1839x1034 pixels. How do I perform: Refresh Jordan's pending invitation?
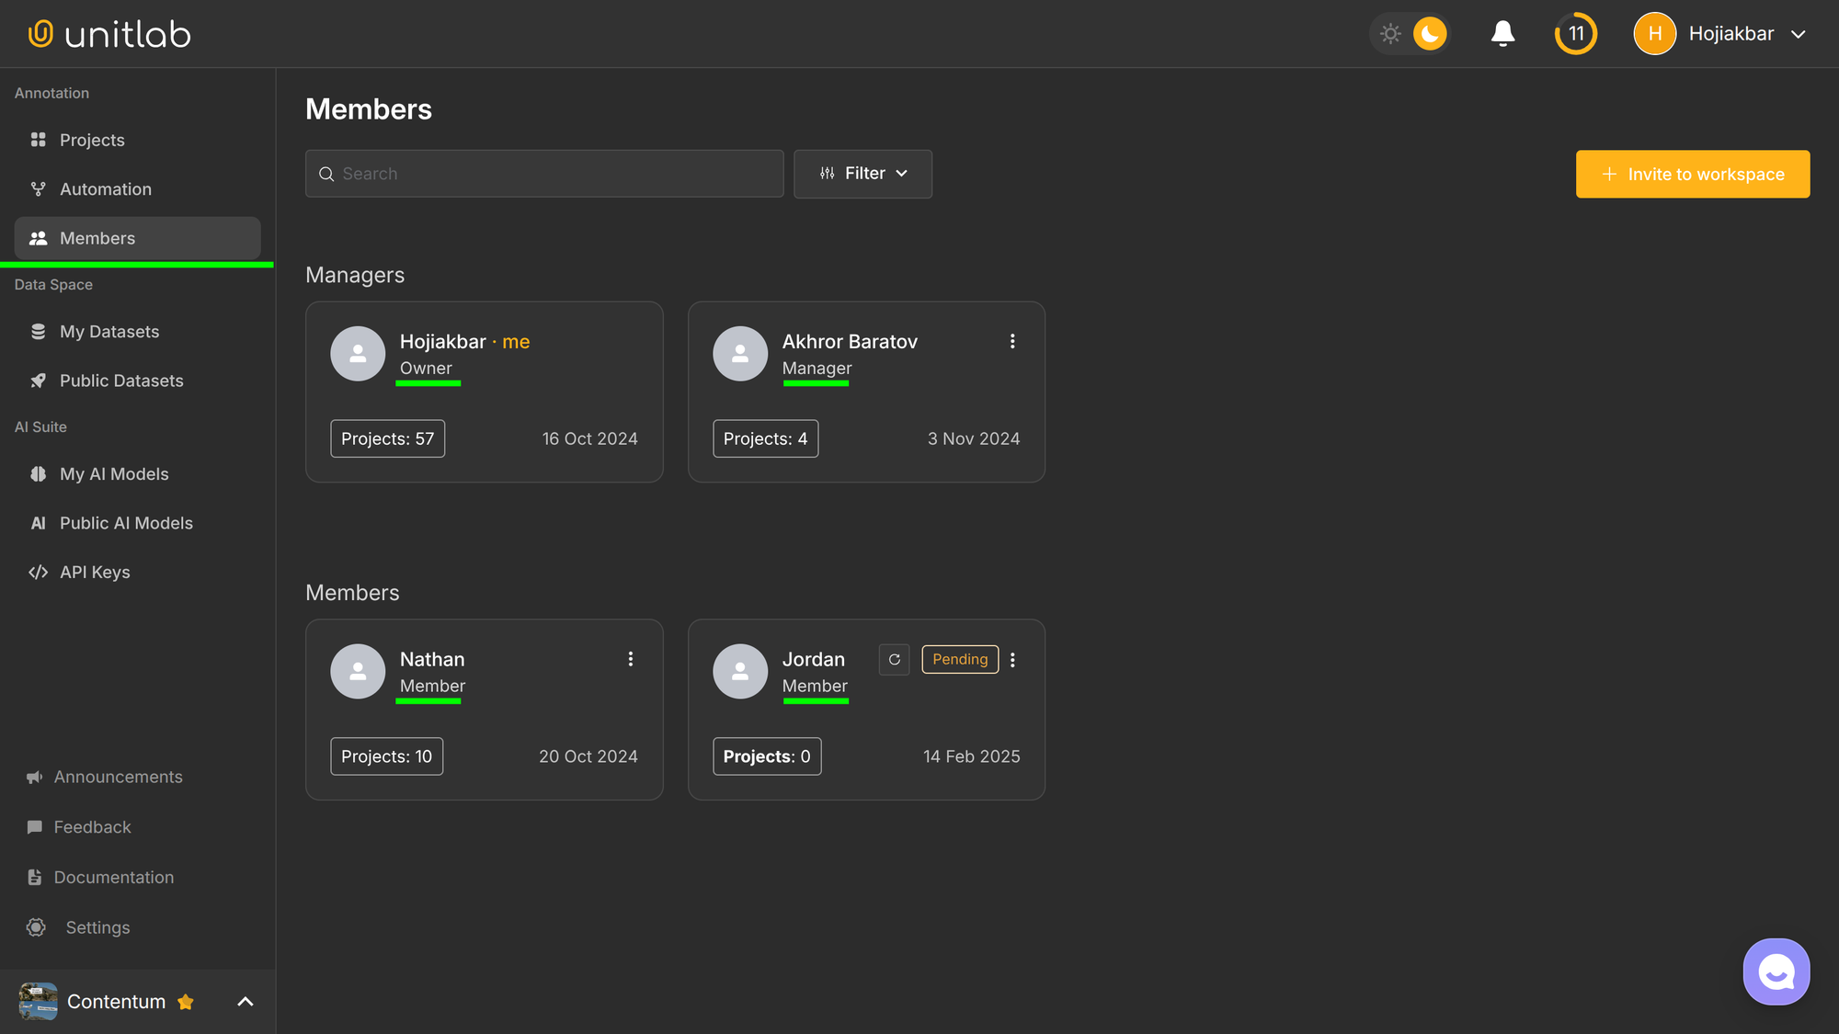click(x=893, y=659)
